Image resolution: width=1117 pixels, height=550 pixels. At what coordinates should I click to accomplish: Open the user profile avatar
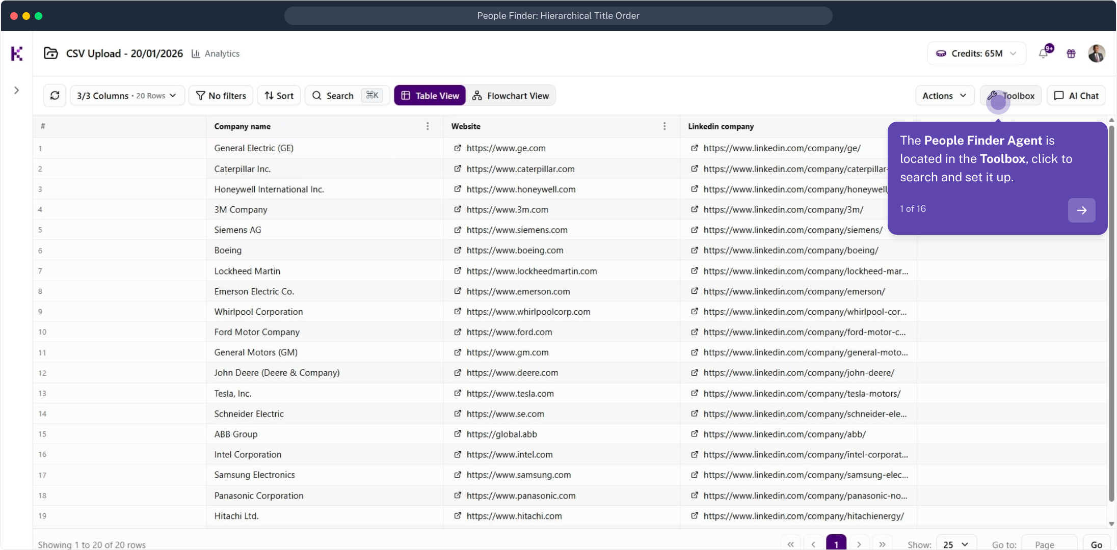click(x=1096, y=53)
